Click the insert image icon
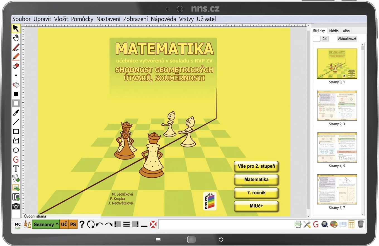This screenshot has height=246, width=379. pyautogui.click(x=16, y=188)
